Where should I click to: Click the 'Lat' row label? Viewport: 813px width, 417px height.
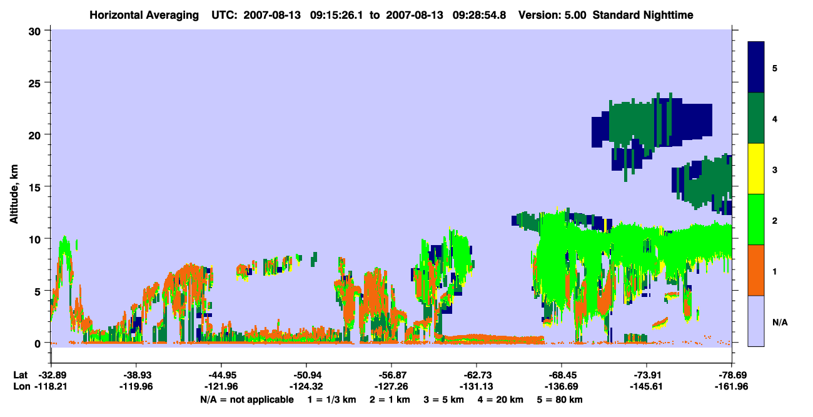[x=20, y=375]
